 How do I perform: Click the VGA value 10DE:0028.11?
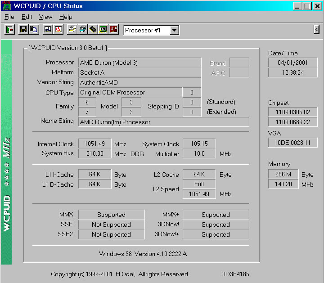click(x=292, y=143)
